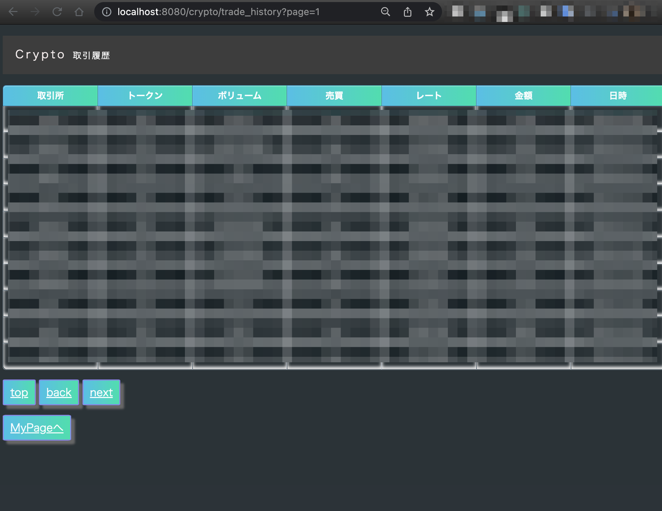Go to previous page via back link
The height and width of the screenshot is (511, 662).
tap(59, 392)
